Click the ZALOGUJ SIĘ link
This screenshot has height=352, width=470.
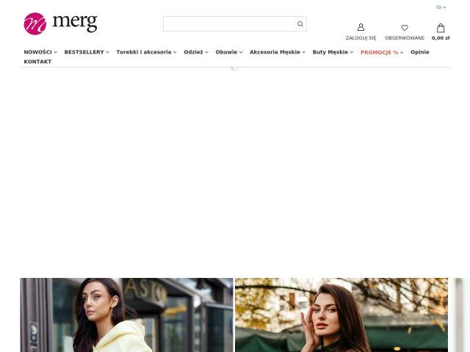pos(361,38)
